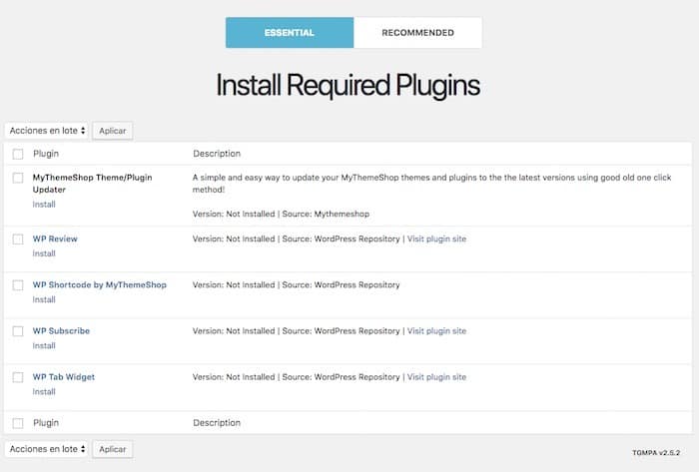Click WP Shortcode row's Source: WordPress Repository text
699x472 pixels.
[x=341, y=284]
